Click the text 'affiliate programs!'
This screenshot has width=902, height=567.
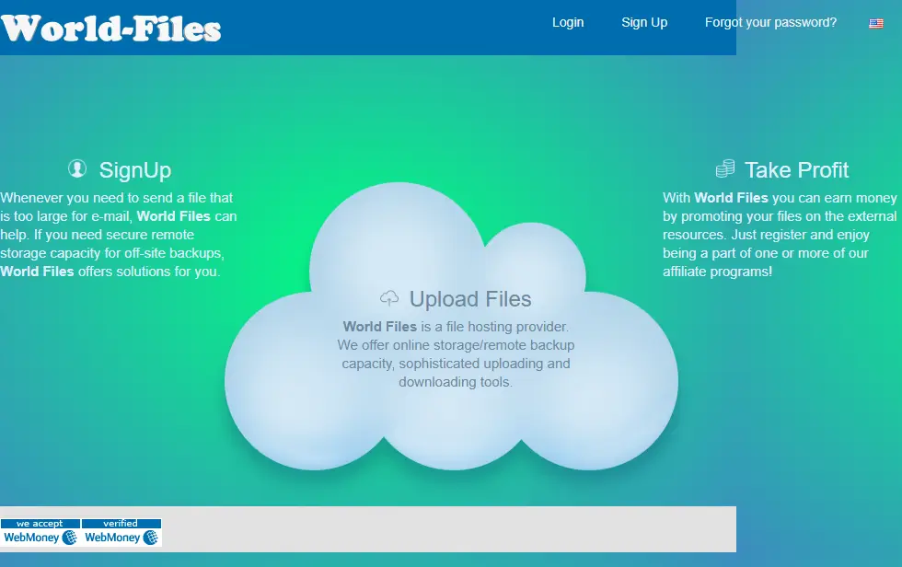click(x=717, y=272)
